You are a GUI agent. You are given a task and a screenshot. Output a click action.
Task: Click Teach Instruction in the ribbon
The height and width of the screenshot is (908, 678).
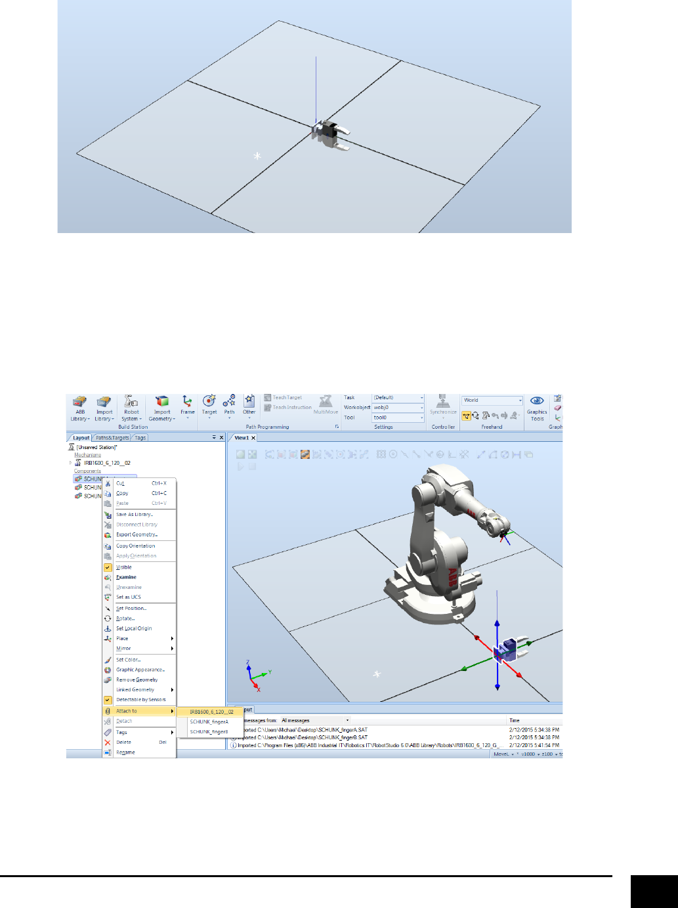[287, 408]
